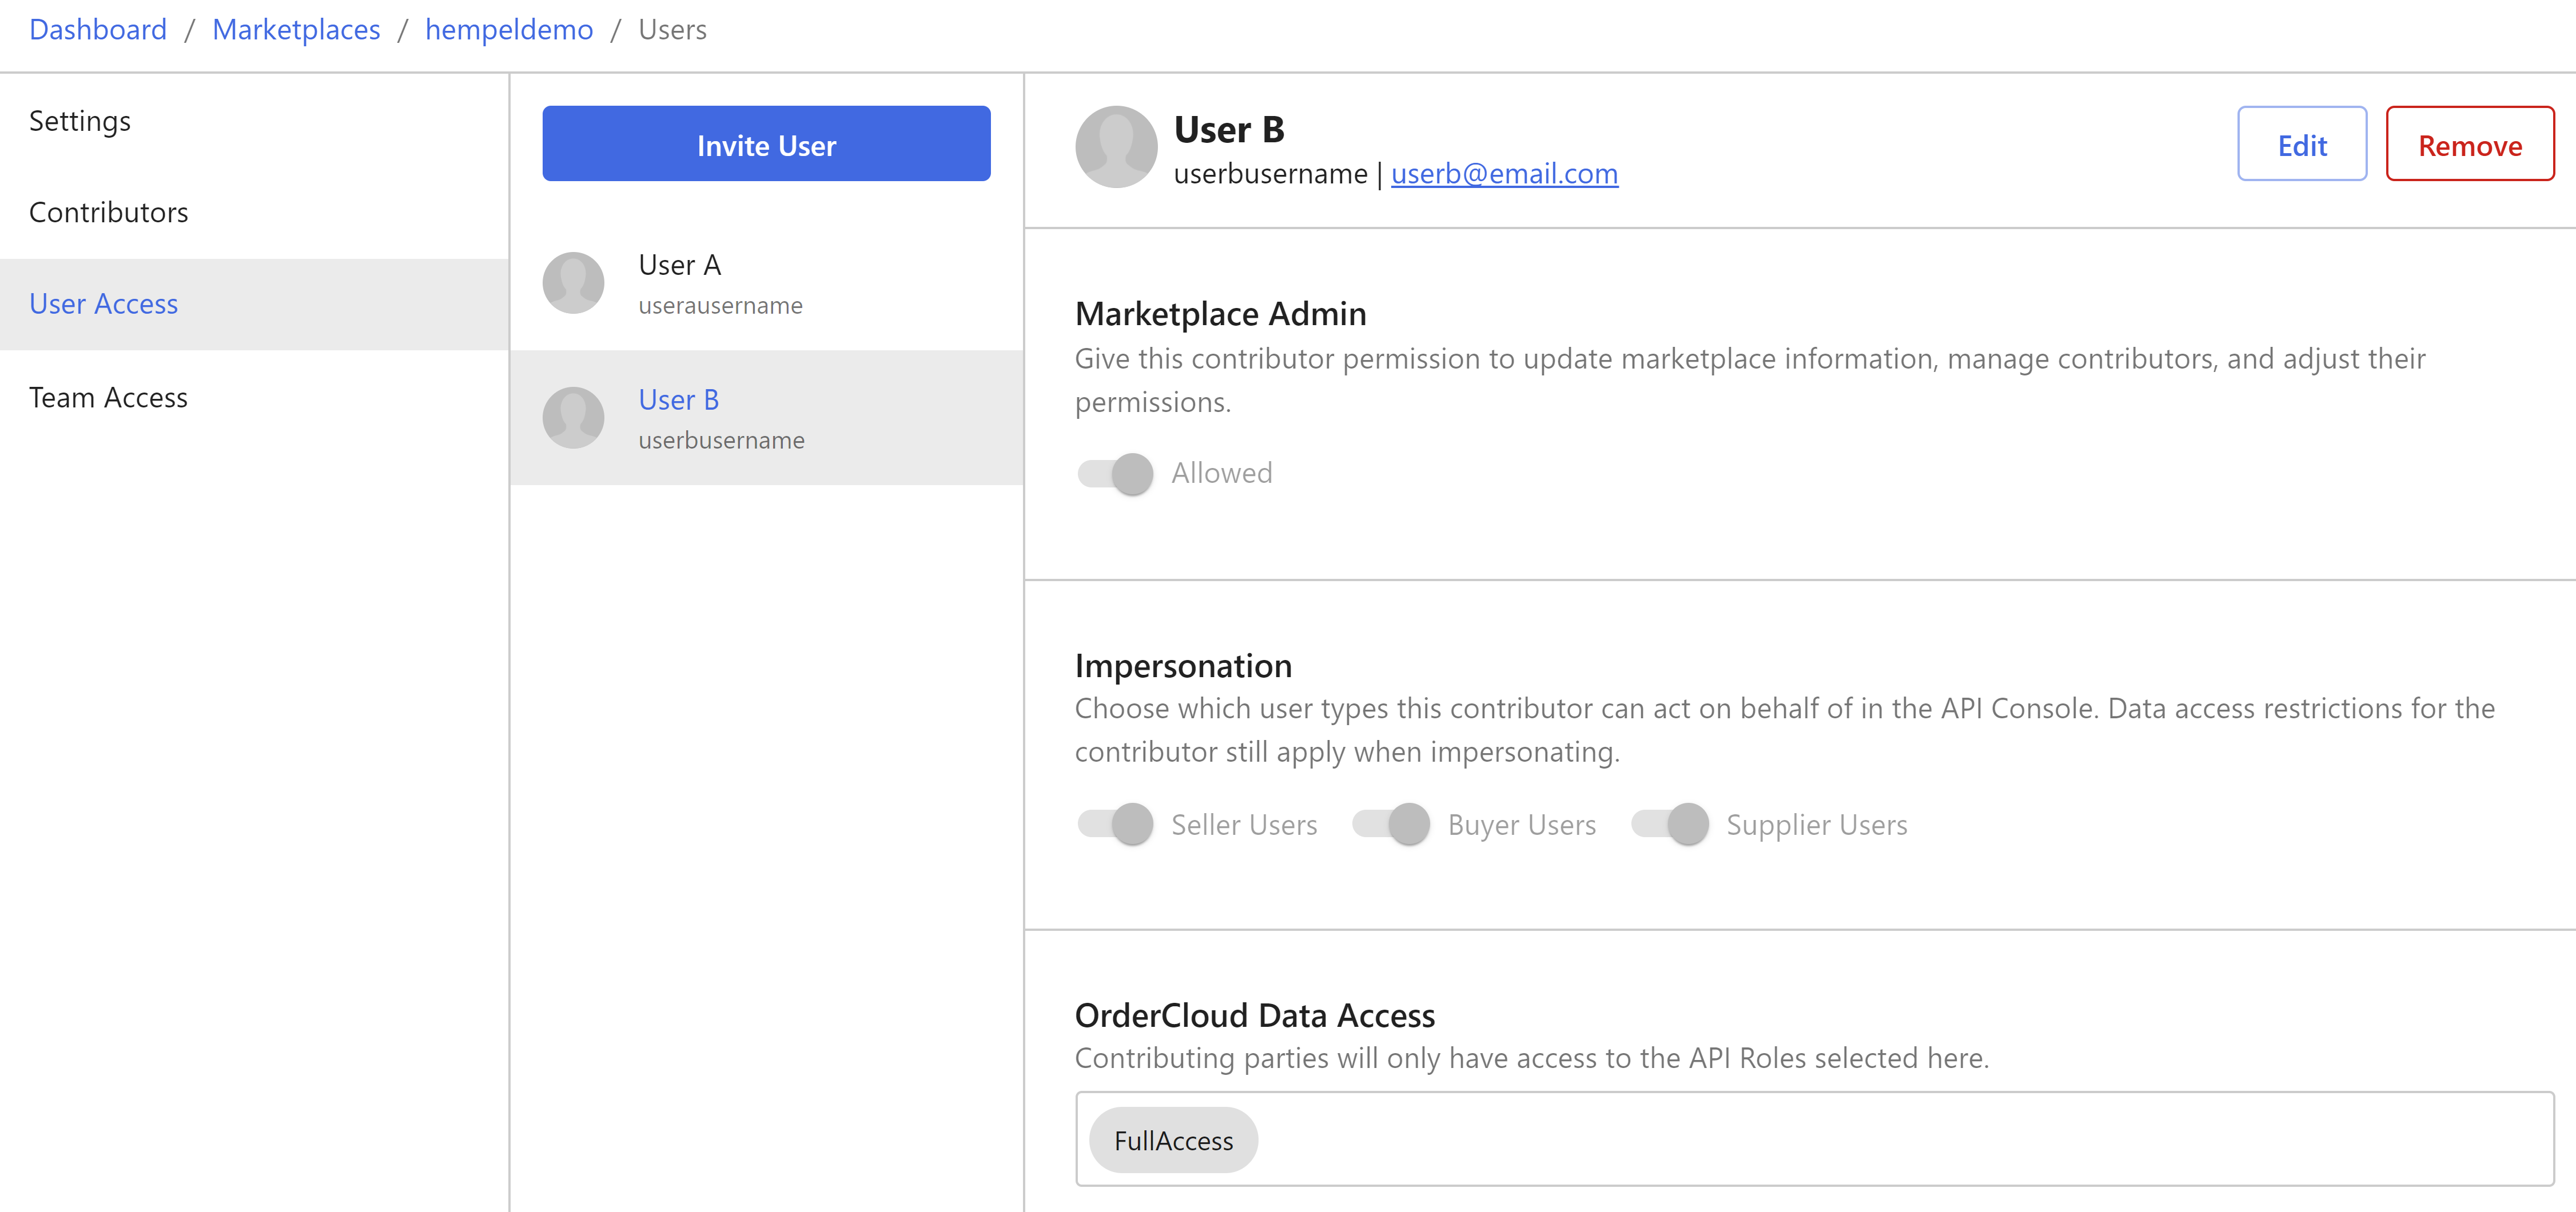The width and height of the screenshot is (2576, 1212).
Task: Click the large User B profile avatar
Action: 1116,147
